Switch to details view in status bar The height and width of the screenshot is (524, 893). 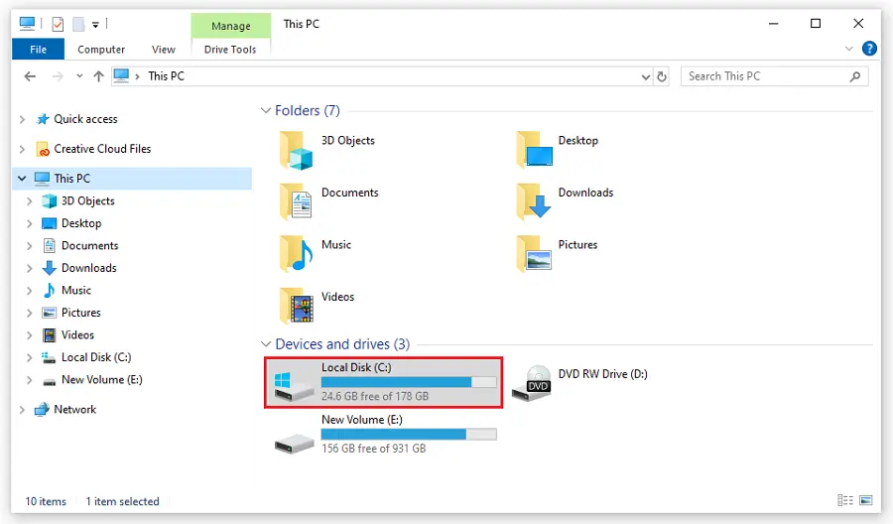click(844, 501)
